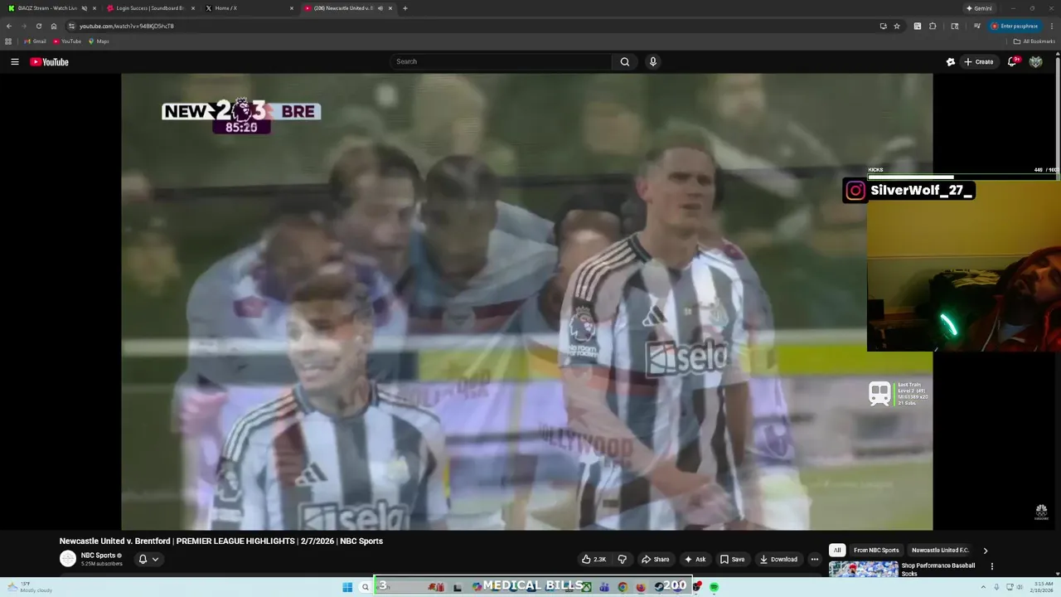This screenshot has height=597, width=1061.
Task: Like the video with thumbs up
Action: coord(593,559)
